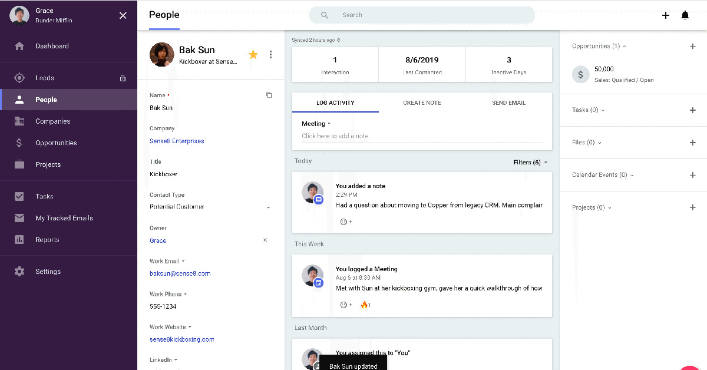Open Opportunities in the sidebar
The height and width of the screenshot is (370, 707).
pyautogui.click(x=56, y=143)
